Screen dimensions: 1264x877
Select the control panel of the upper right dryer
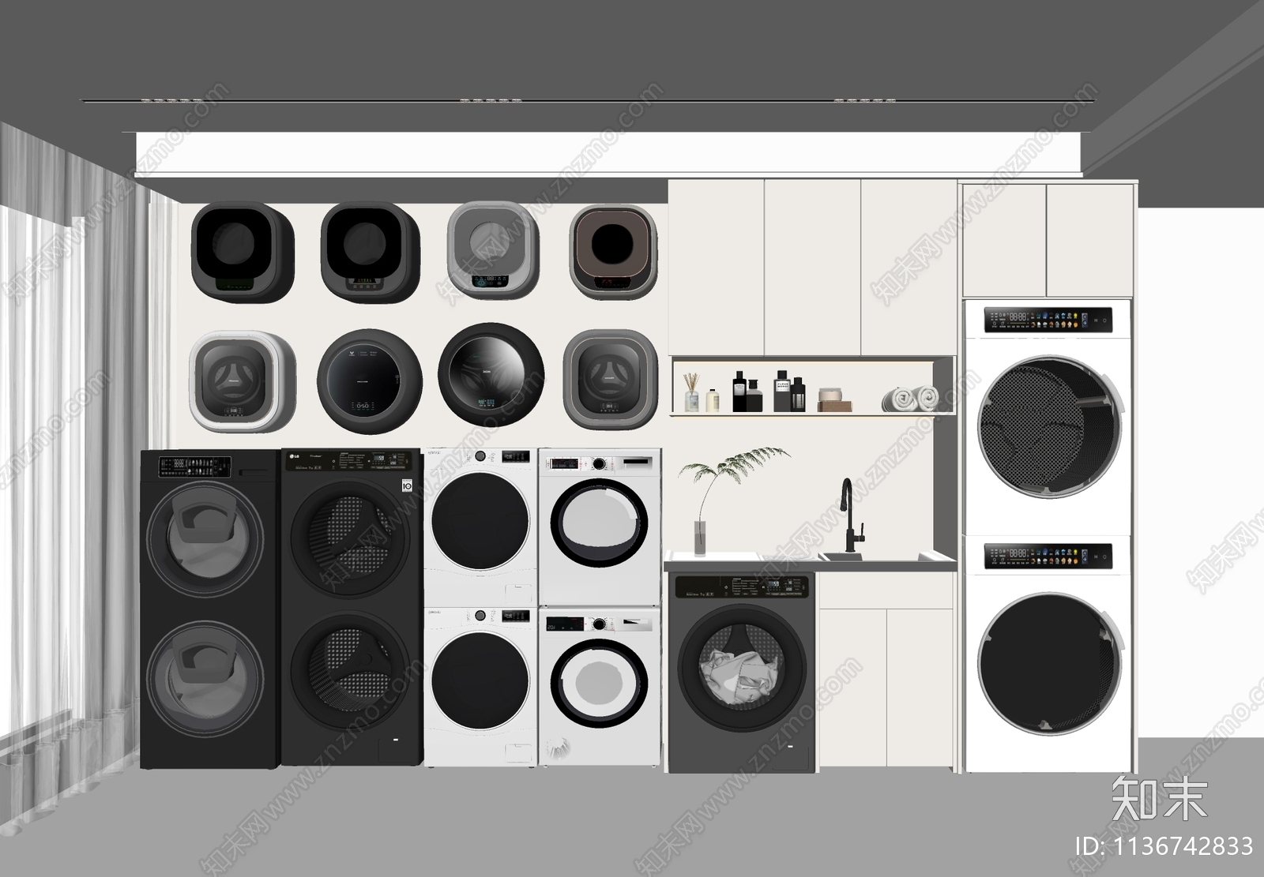[x=1048, y=319]
